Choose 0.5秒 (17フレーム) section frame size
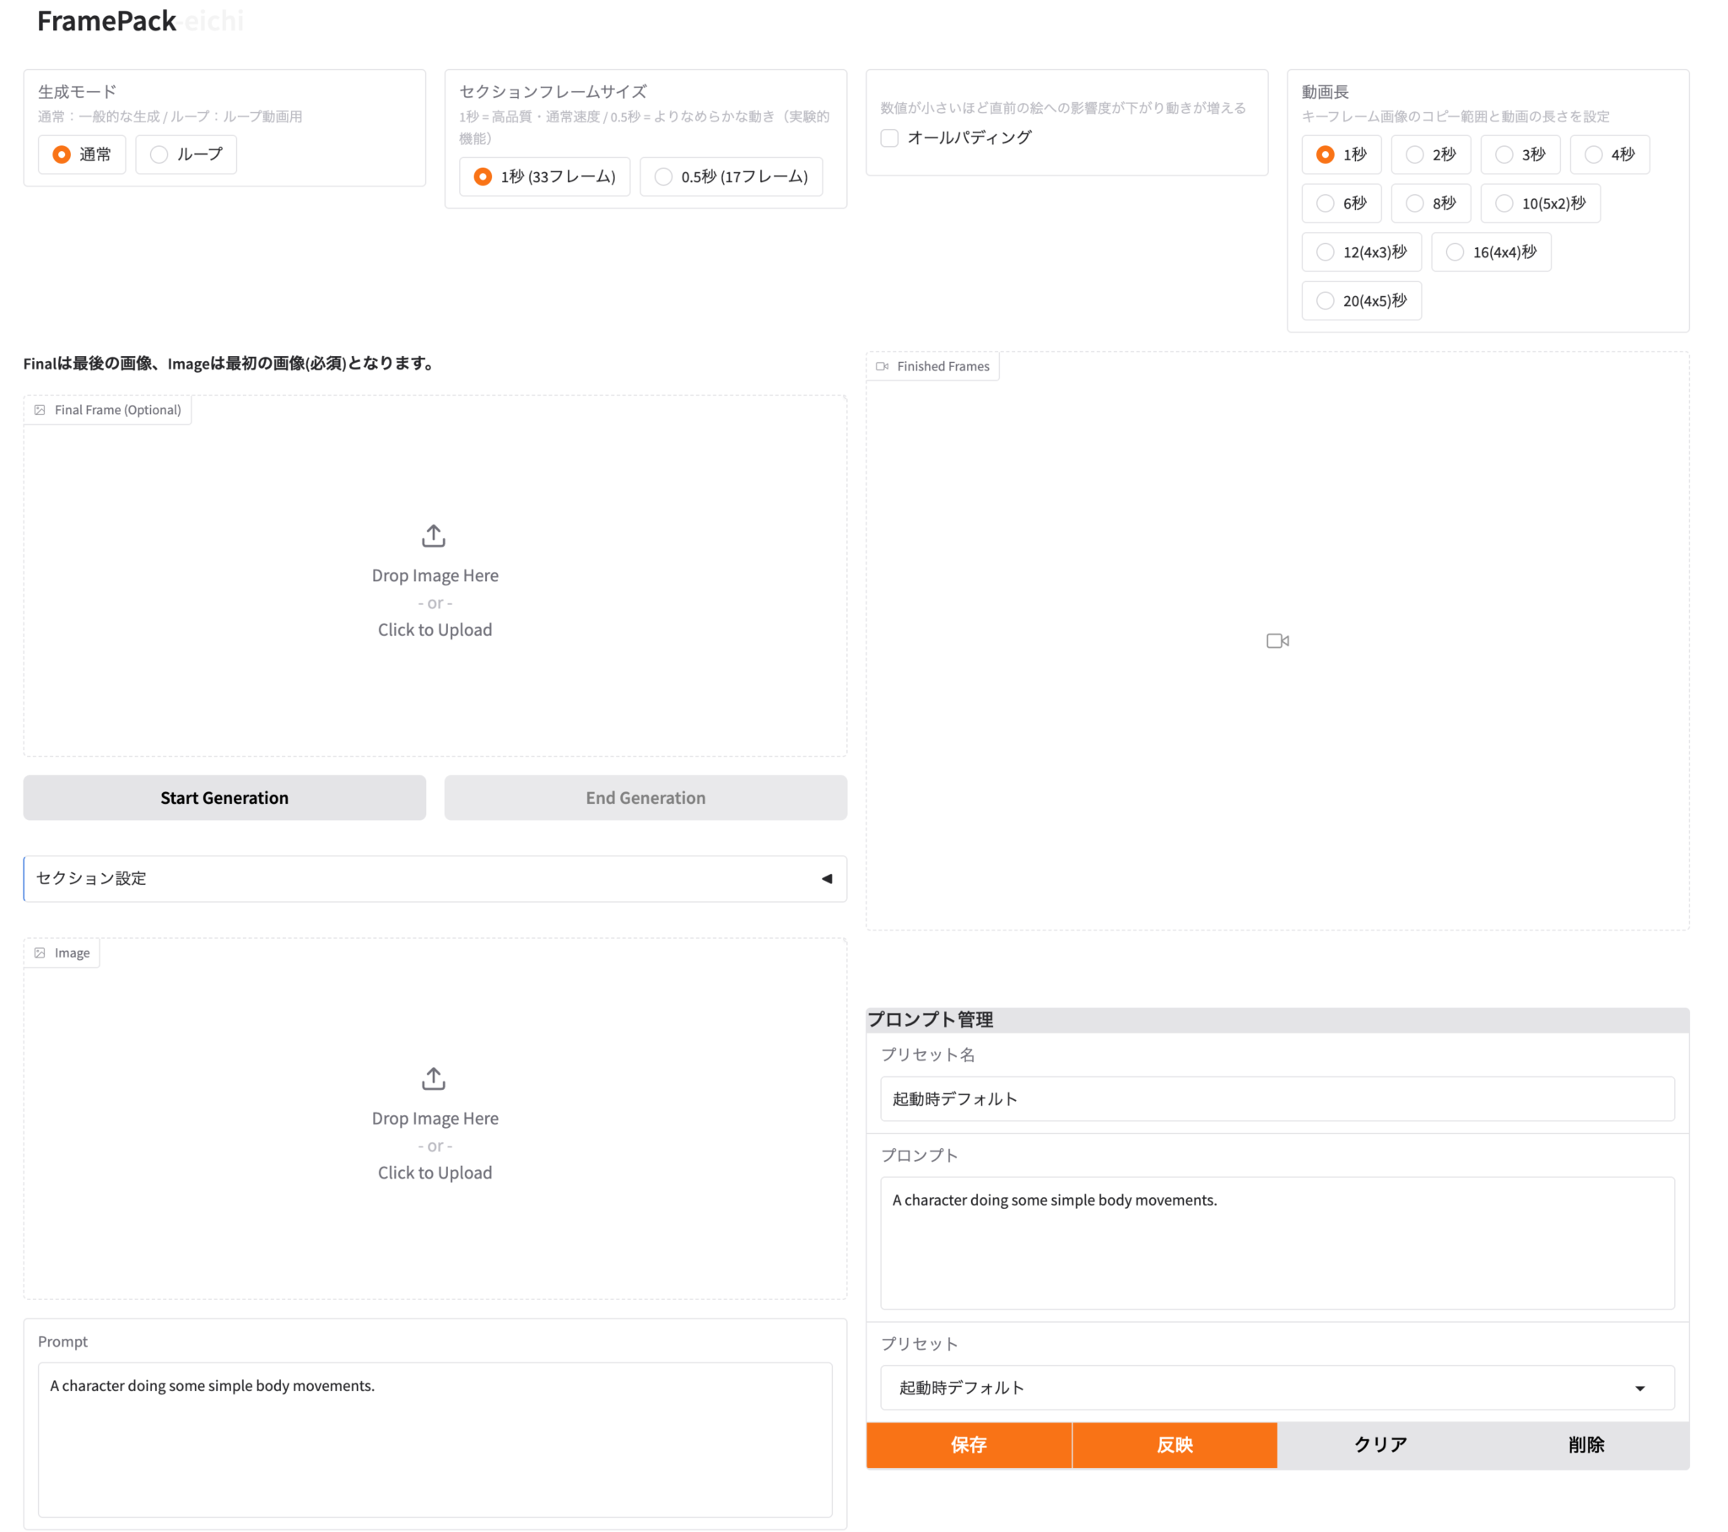 (x=664, y=176)
